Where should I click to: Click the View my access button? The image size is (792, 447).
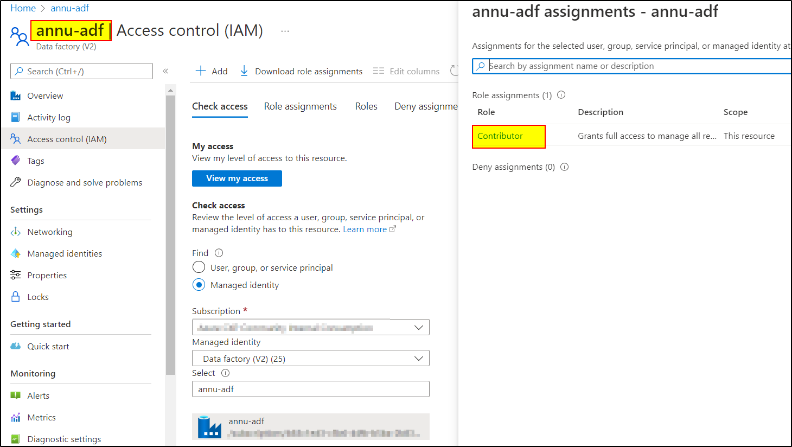pos(237,178)
